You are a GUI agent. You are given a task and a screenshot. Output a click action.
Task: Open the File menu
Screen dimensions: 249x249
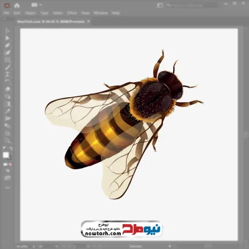point(6,13)
